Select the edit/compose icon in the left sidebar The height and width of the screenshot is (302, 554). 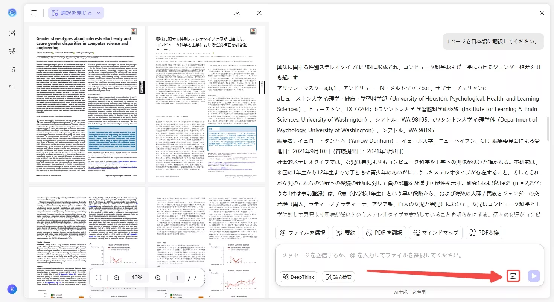[x=12, y=32]
